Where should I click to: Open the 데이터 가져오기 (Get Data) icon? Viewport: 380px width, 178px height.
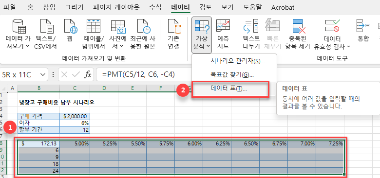pyautogui.click(x=19, y=26)
